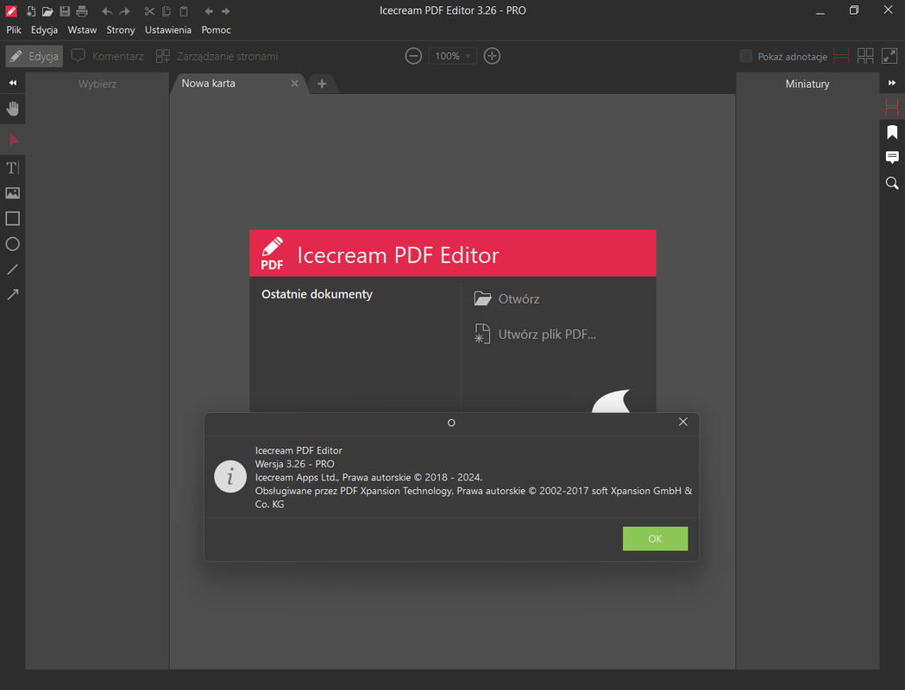Switch to Edycja mode button
The image size is (905, 690).
click(34, 56)
